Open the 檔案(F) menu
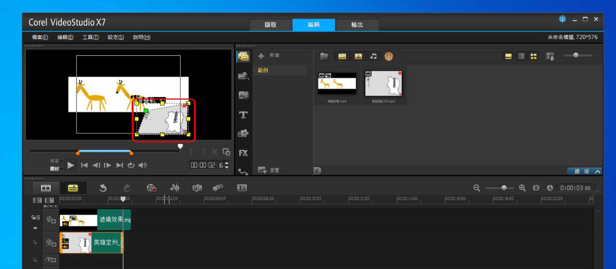The height and width of the screenshot is (269, 616). [40, 37]
